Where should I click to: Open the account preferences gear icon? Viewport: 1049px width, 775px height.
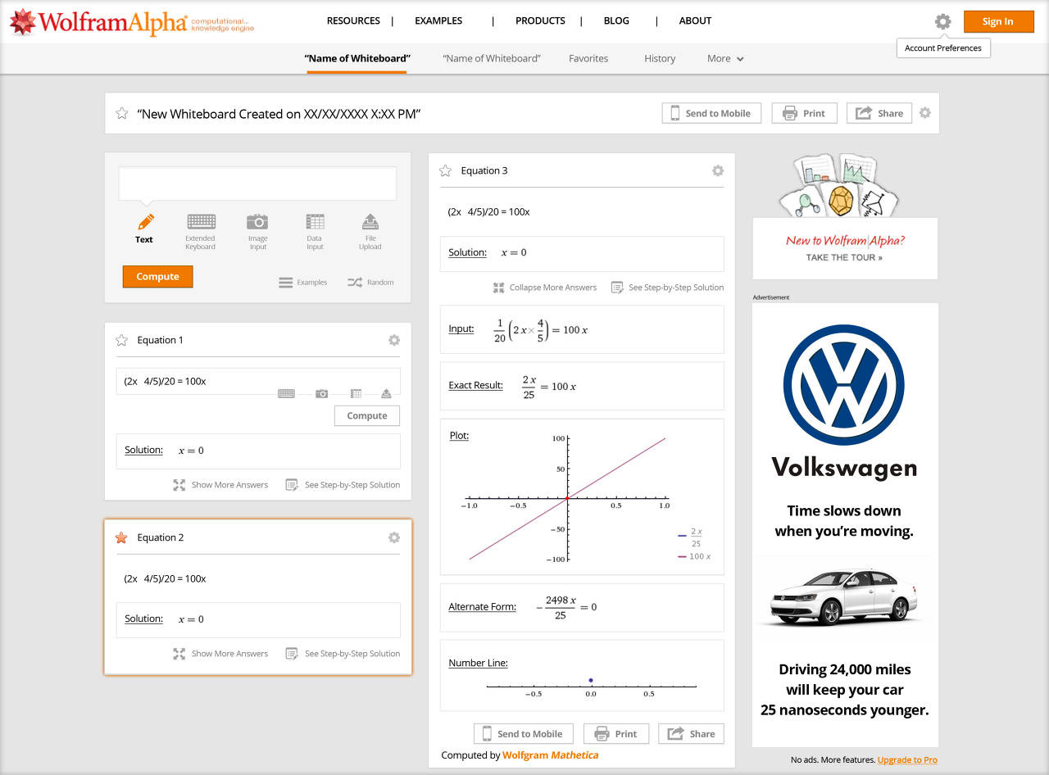(943, 22)
